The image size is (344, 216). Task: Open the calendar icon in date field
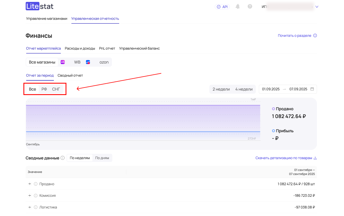(x=312, y=89)
